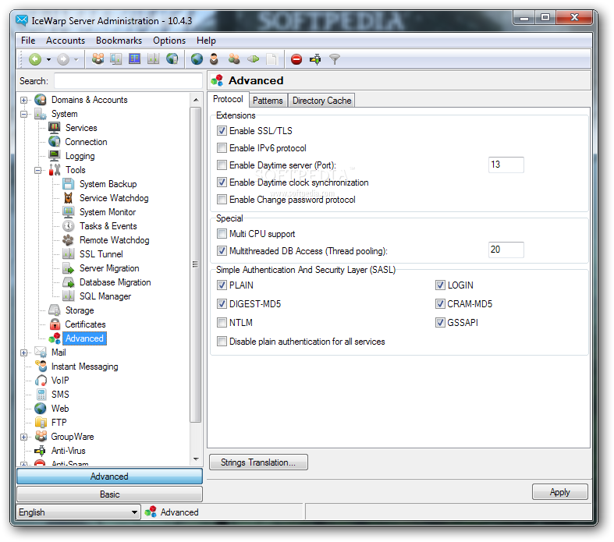Image resolution: width=614 pixels, height=542 pixels.
Task: Open the forward history dropdown arrow
Action: click(x=76, y=59)
